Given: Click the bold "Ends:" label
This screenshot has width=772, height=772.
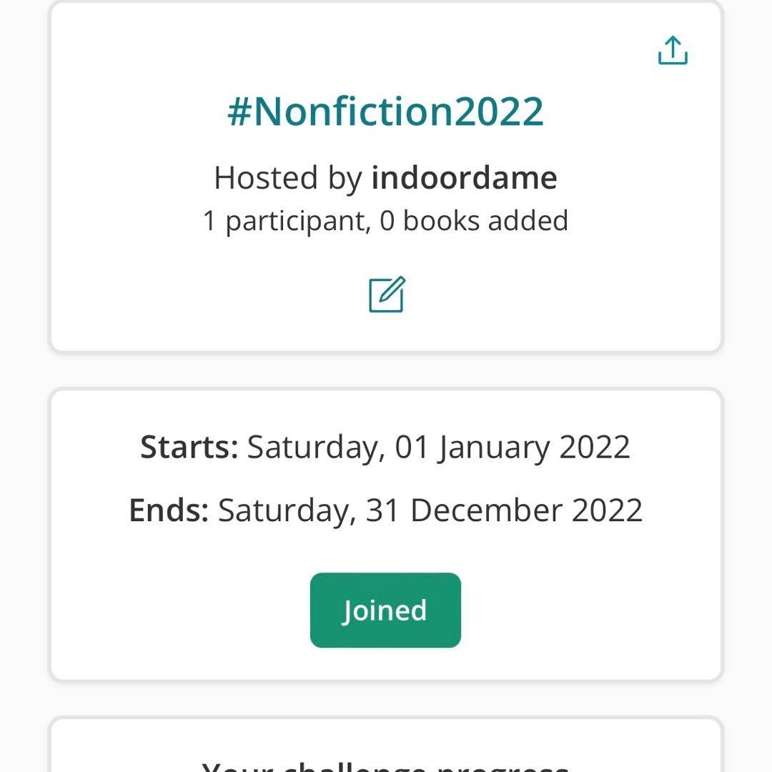Looking at the screenshot, I should point(169,510).
